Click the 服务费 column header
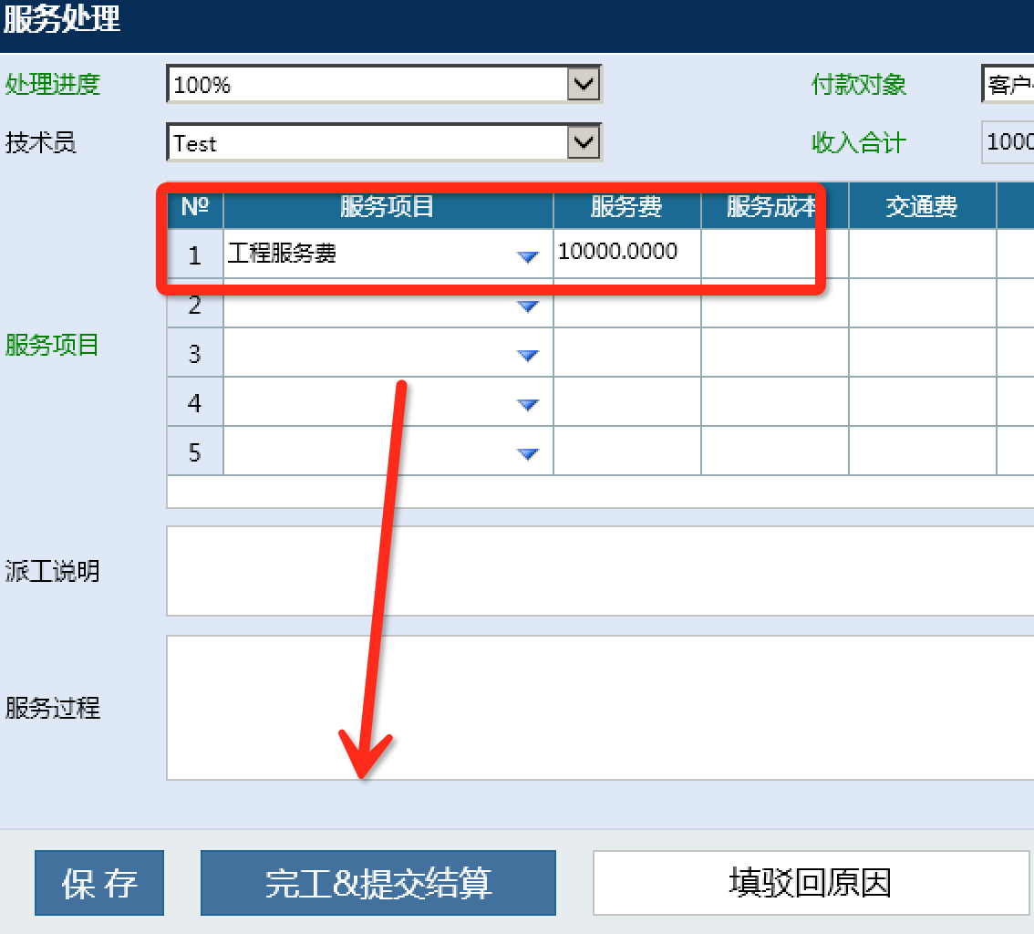Viewport: 1034px width, 934px height. [x=626, y=206]
